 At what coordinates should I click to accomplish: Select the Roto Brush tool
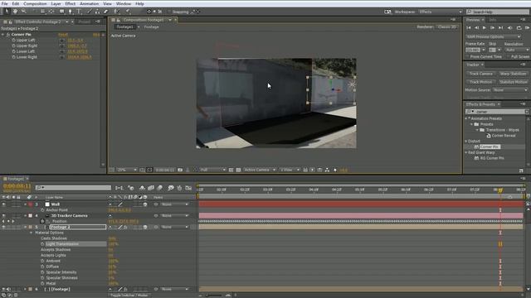(x=117, y=12)
